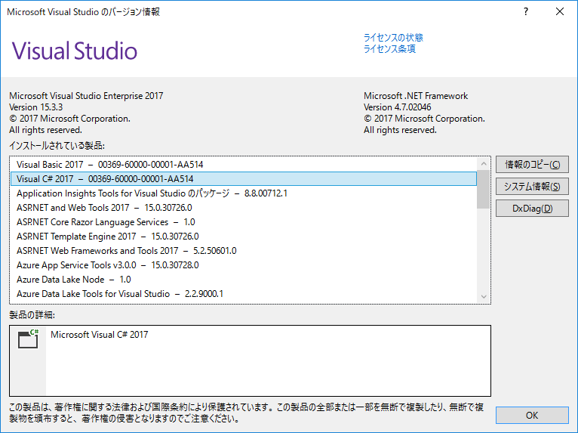Click the Microsoft Visual C# 2017 product icon
Image resolution: width=578 pixels, height=433 pixels.
pos(29,339)
